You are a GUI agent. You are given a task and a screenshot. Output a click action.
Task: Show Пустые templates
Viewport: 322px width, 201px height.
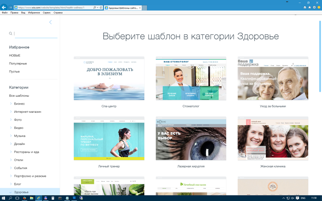(14, 72)
